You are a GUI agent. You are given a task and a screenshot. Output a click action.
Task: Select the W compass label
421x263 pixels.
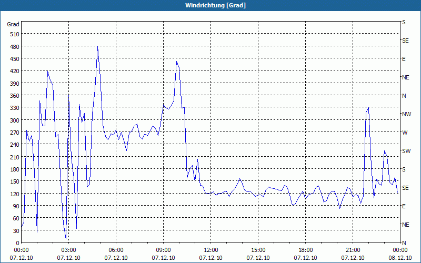tap(405, 133)
